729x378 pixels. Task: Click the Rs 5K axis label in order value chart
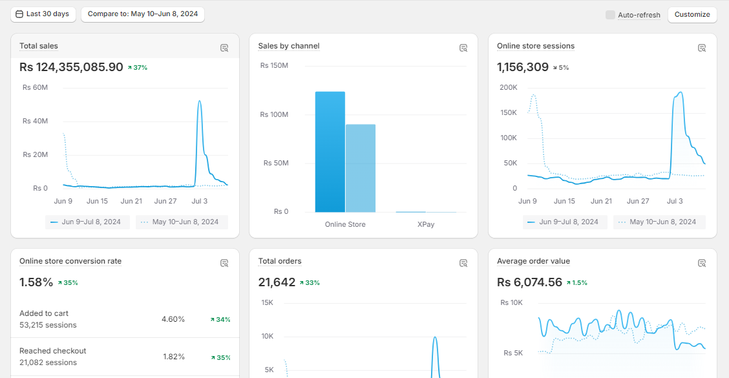(513, 353)
